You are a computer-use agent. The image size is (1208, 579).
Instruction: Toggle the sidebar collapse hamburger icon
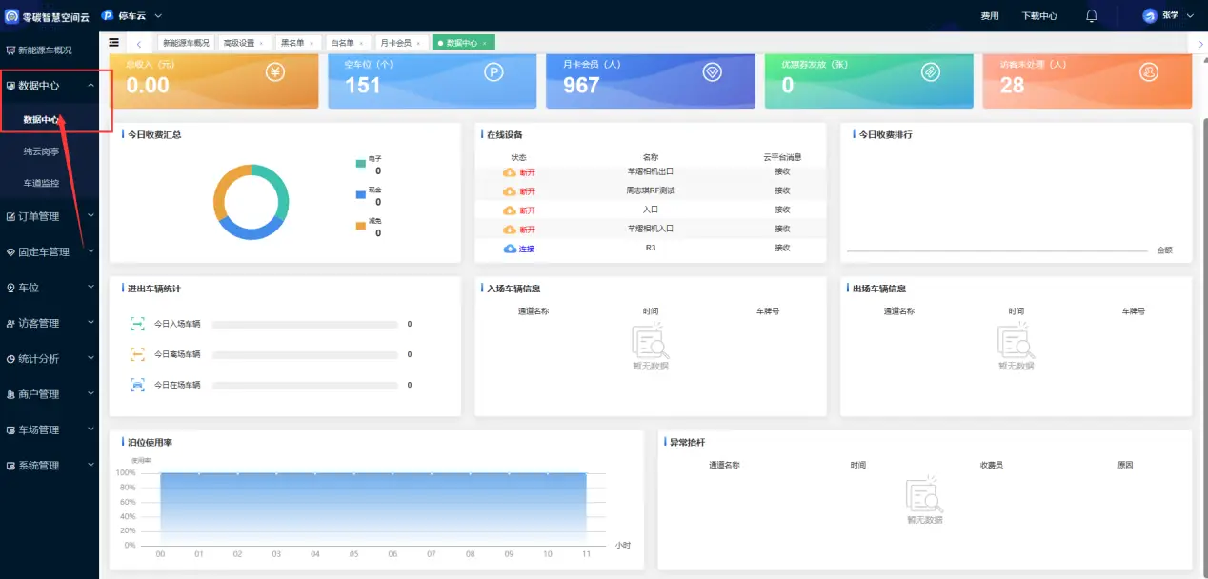click(114, 43)
